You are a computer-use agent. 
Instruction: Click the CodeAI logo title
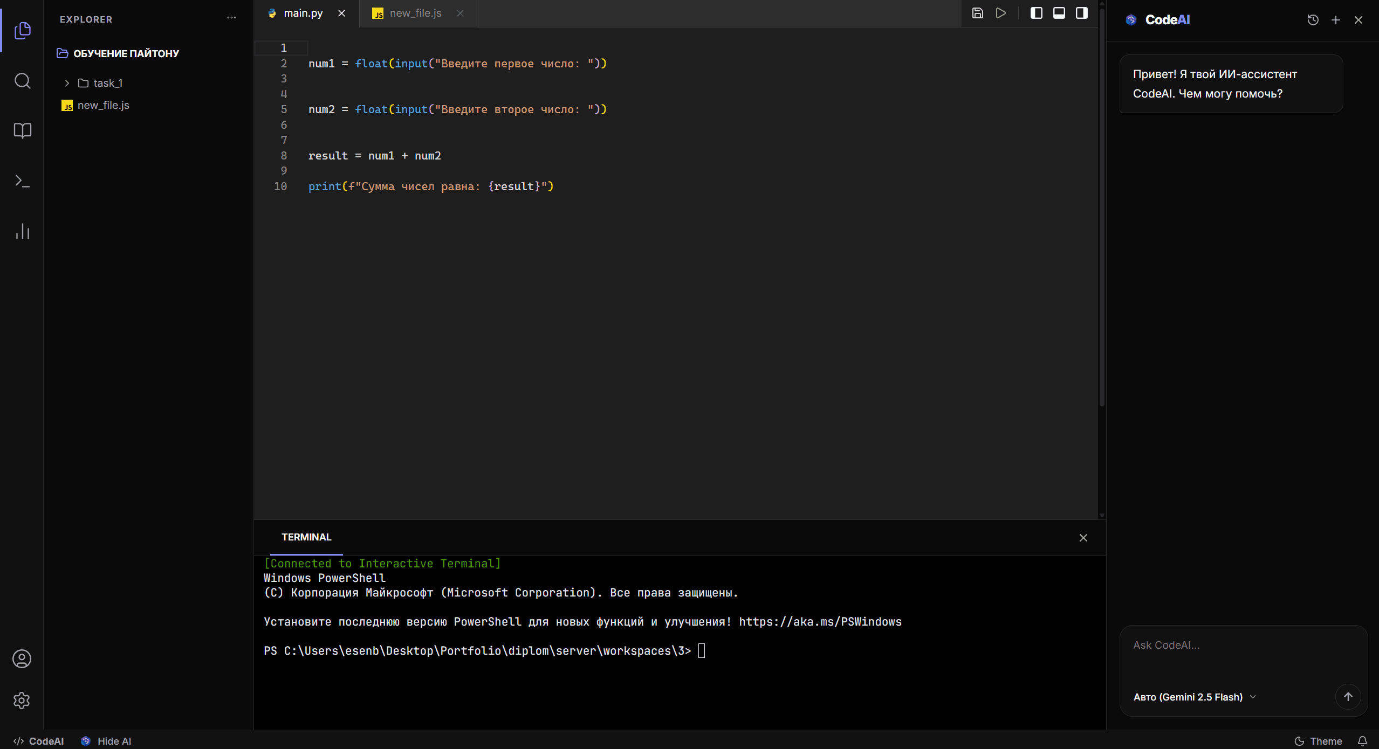click(1157, 20)
